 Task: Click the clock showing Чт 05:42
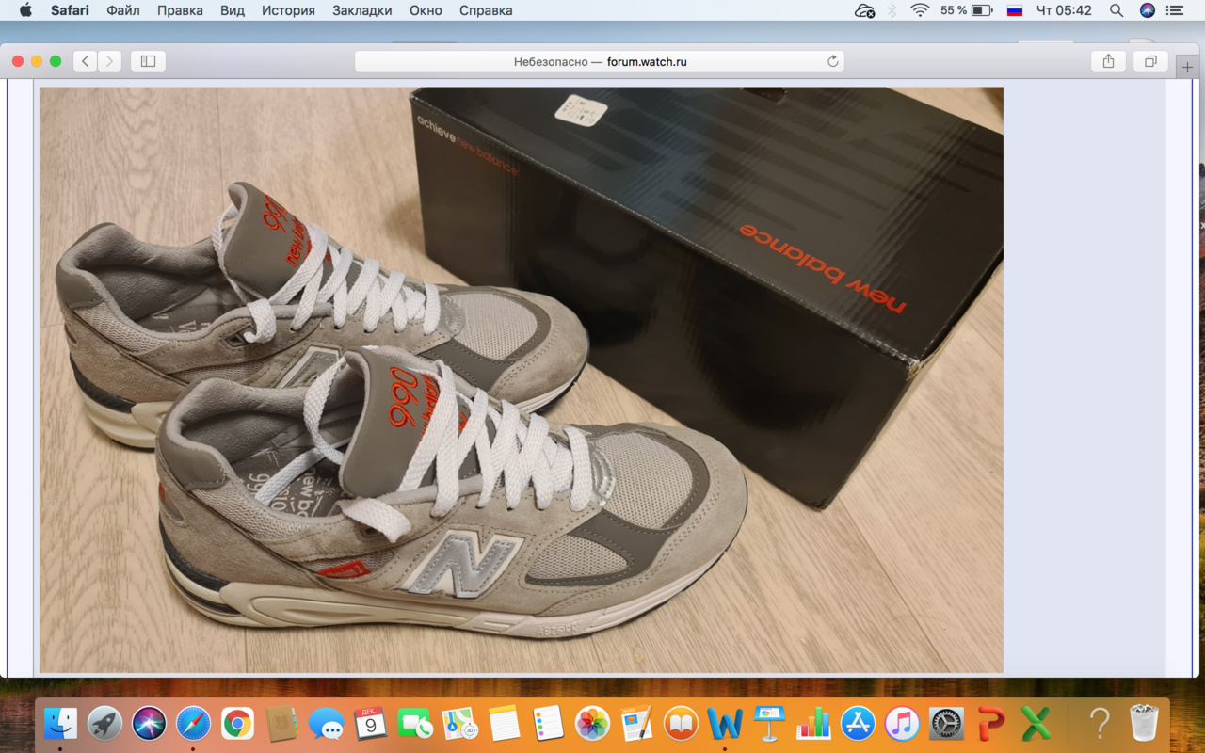click(1064, 10)
